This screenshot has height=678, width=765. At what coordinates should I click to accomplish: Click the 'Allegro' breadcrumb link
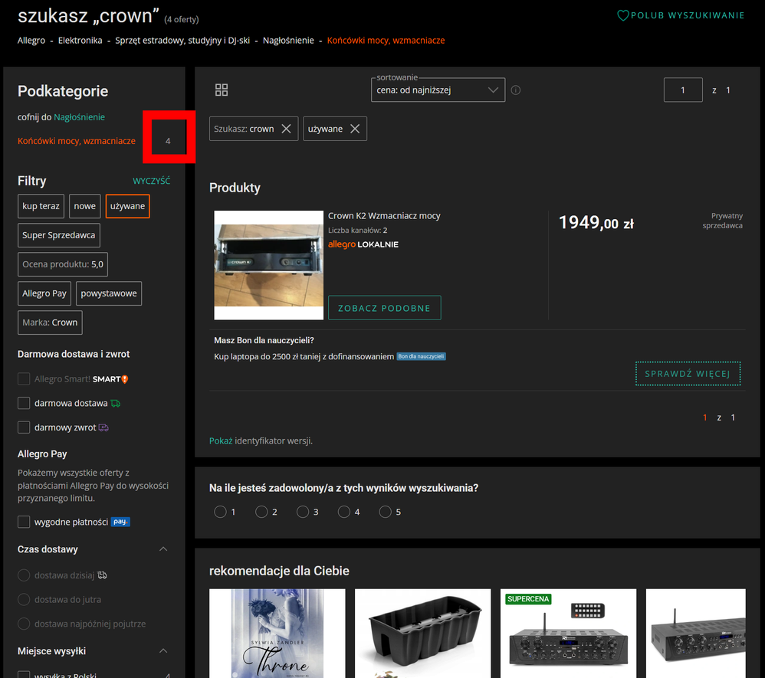coord(31,41)
